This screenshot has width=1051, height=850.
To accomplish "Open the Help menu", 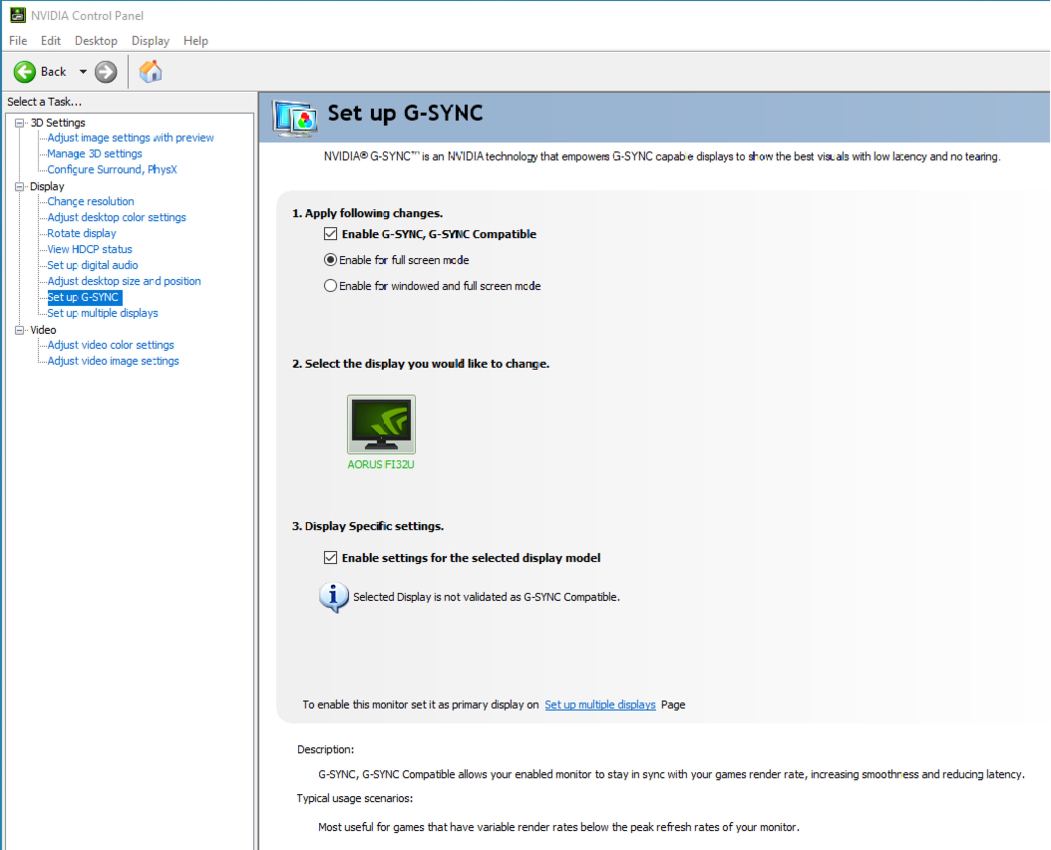I will [x=195, y=41].
